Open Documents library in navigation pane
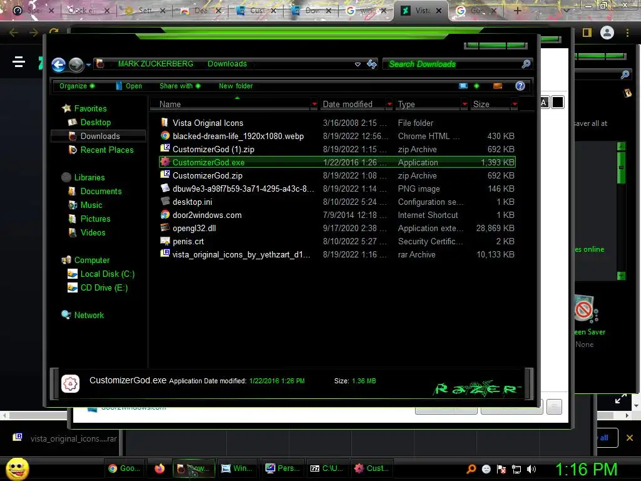 pos(101,192)
